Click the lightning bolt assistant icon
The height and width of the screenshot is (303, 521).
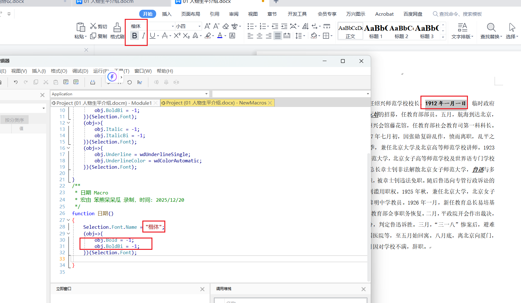[112, 77]
